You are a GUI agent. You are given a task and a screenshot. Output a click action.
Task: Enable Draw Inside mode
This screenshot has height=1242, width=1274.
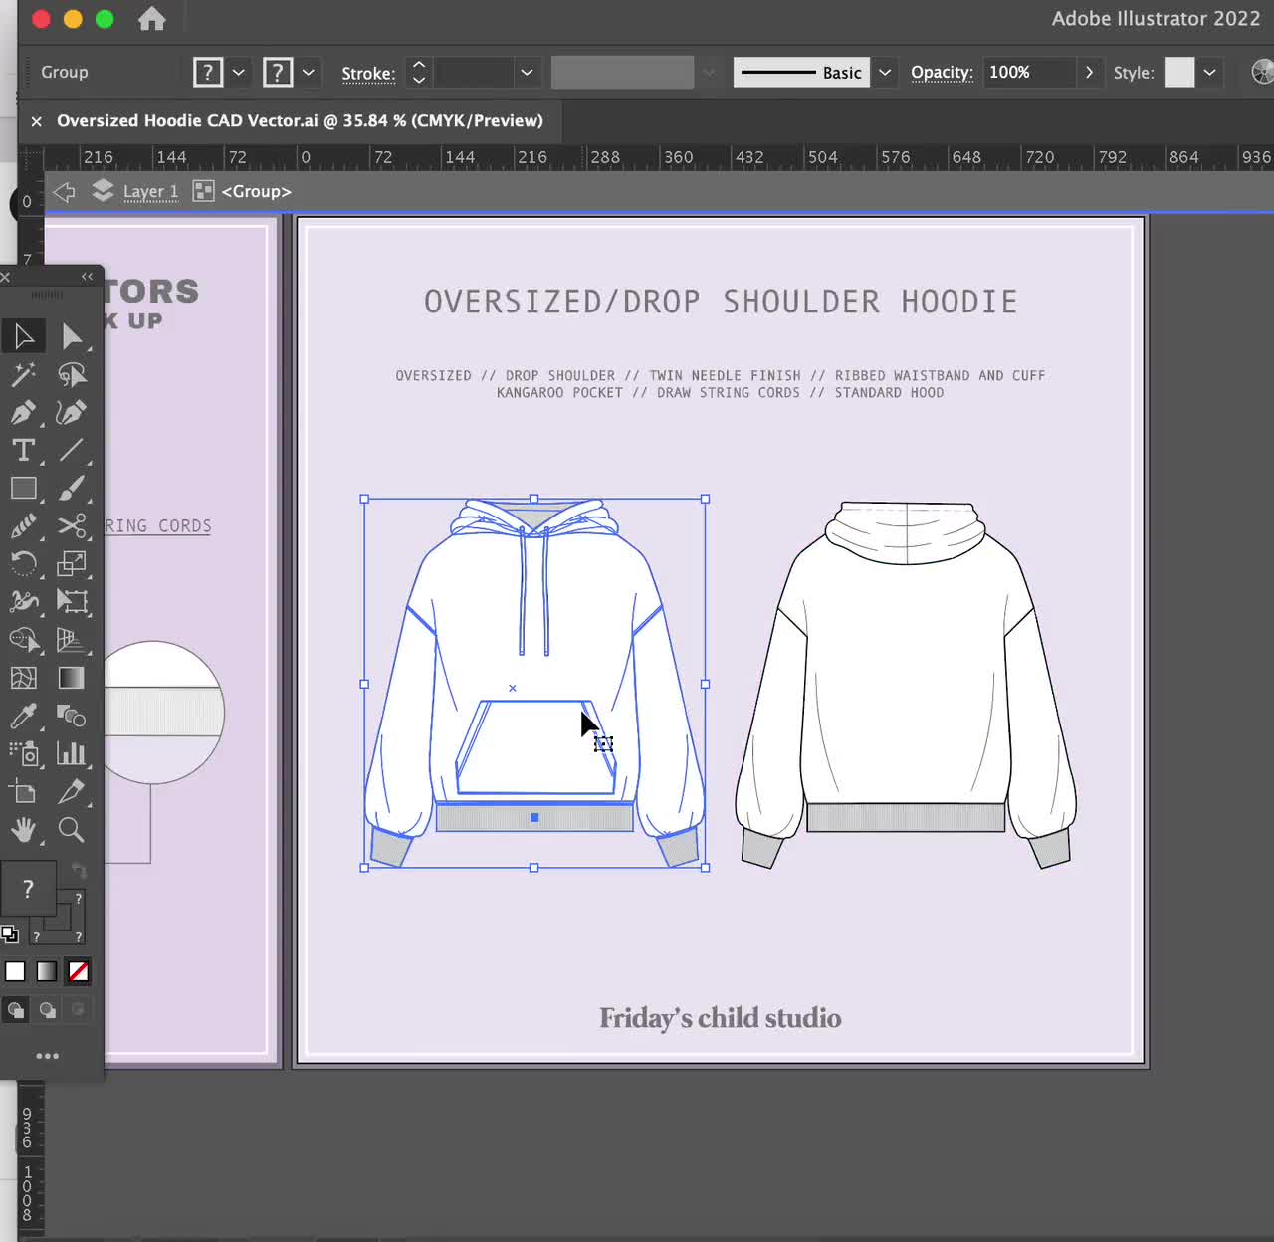coord(78,1010)
